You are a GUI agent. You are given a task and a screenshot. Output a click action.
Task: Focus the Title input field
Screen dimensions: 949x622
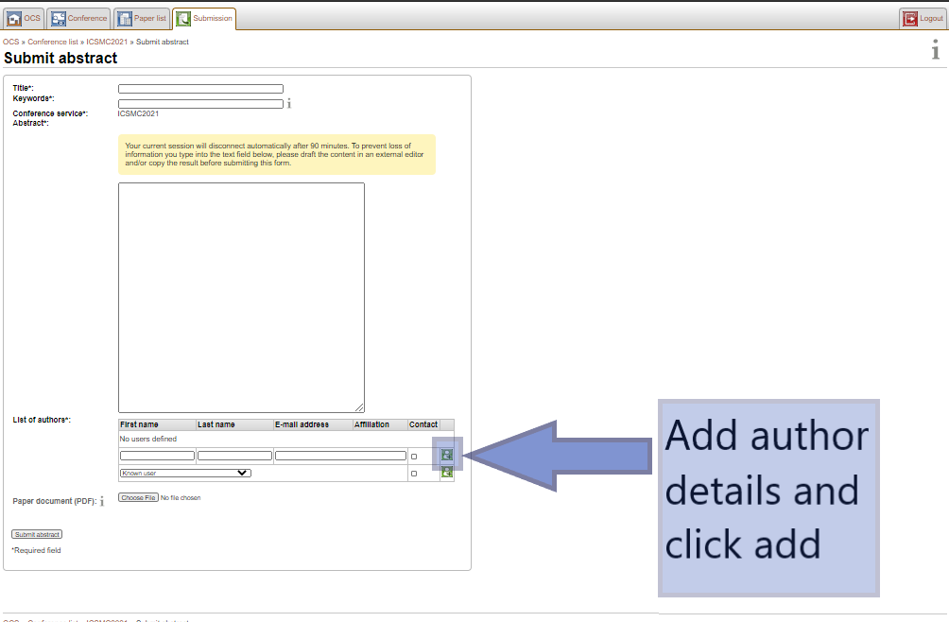click(200, 89)
